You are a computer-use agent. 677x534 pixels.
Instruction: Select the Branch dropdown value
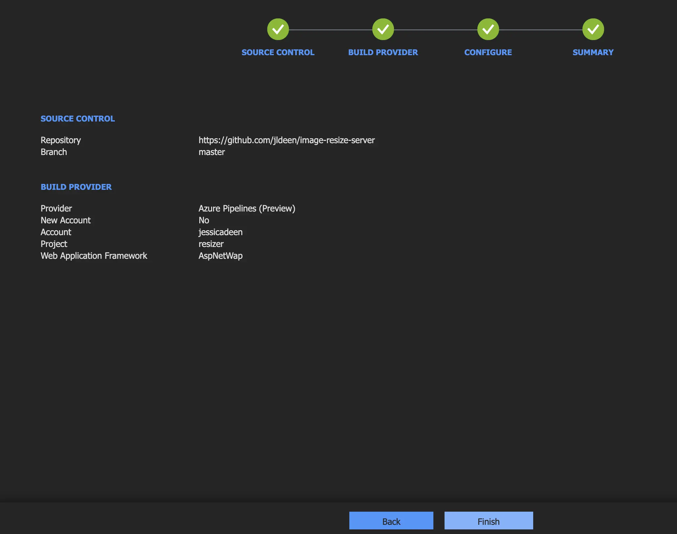[211, 152]
